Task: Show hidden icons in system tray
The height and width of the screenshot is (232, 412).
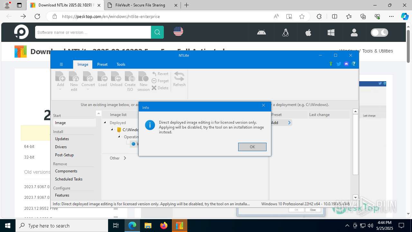Action: pyautogui.click(x=347, y=226)
